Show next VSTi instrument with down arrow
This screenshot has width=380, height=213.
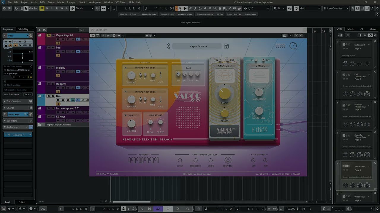[x=365, y=35]
